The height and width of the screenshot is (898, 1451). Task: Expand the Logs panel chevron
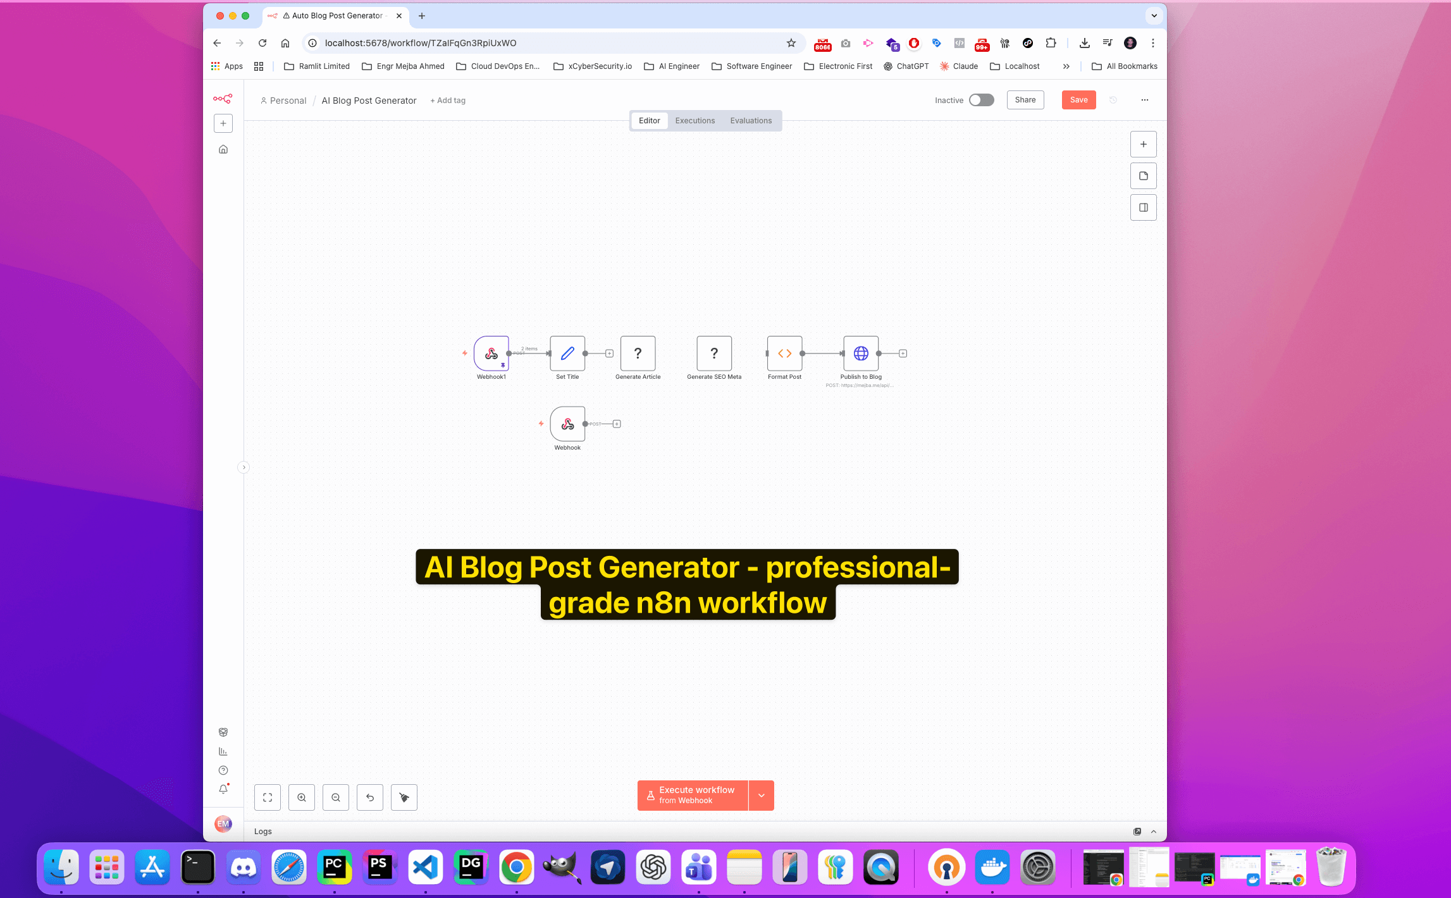coord(1154,832)
